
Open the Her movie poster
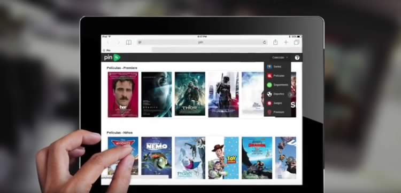[123, 94]
